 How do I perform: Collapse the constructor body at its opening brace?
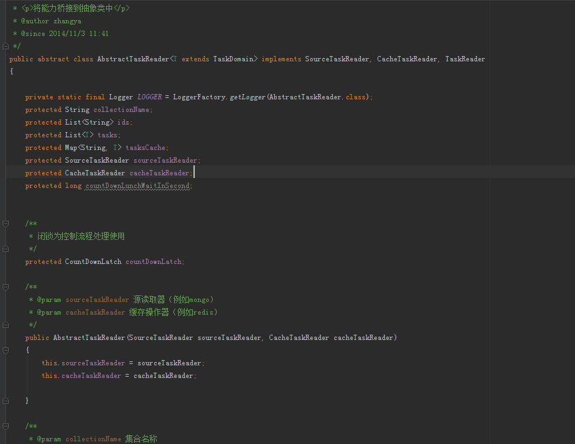pos(5,350)
